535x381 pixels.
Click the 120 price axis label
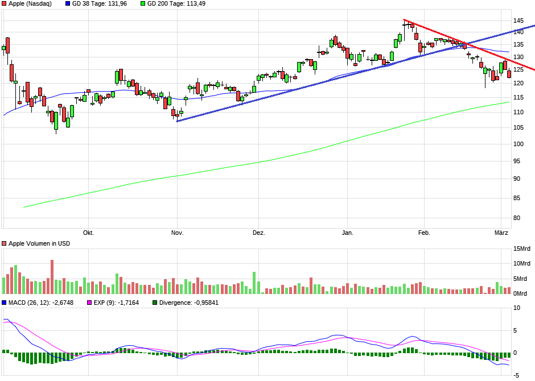click(x=518, y=83)
